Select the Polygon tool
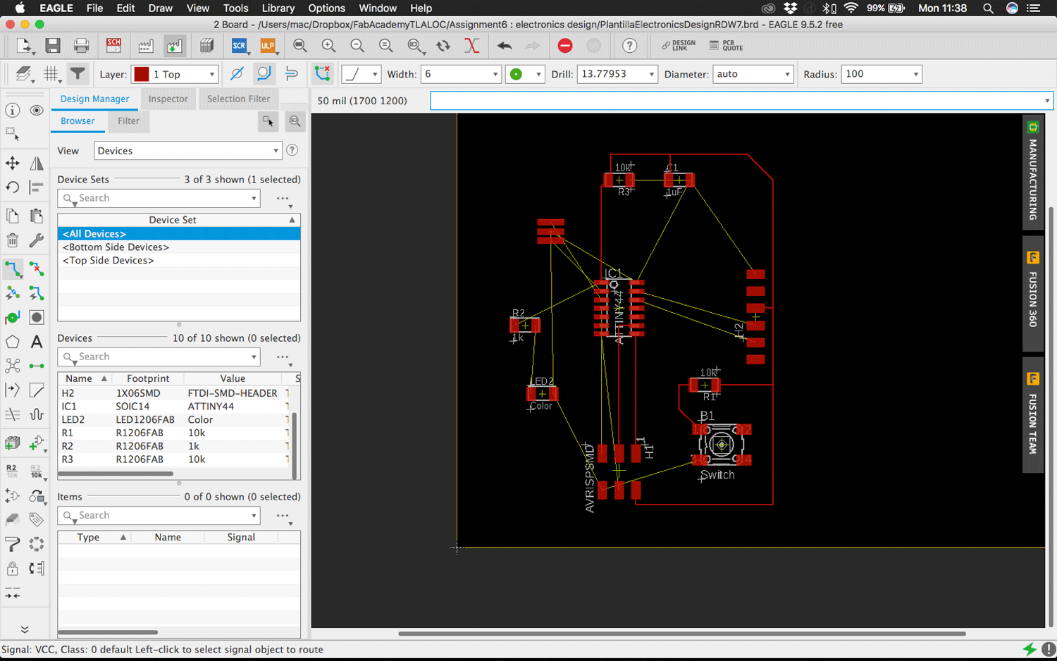This screenshot has width=1057, height=661. 13,342
